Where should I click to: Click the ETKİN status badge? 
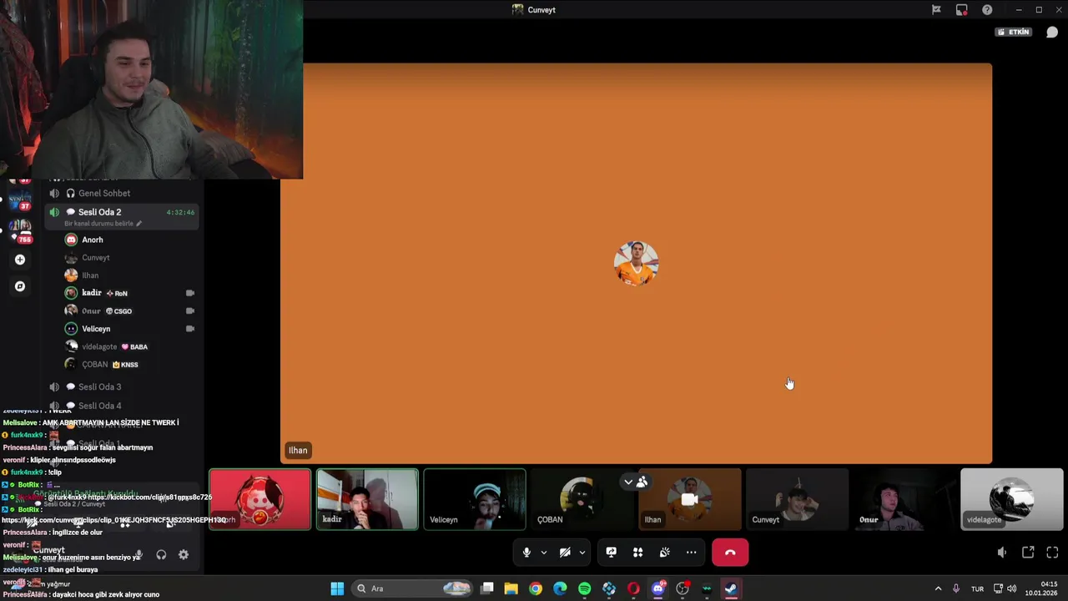1014,32
